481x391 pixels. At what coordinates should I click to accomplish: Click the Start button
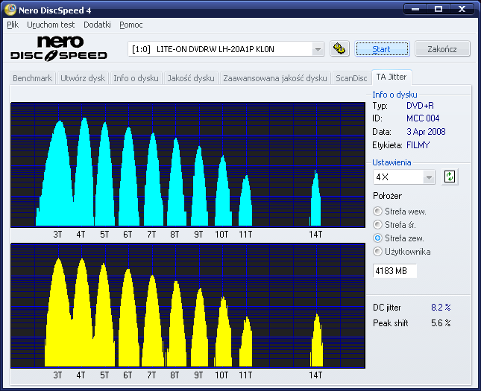(x=382, y=49)
